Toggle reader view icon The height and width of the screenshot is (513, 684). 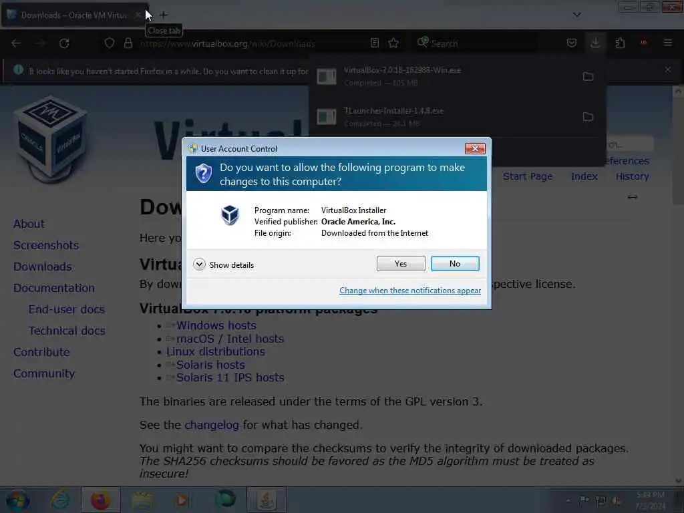point(374,43)
